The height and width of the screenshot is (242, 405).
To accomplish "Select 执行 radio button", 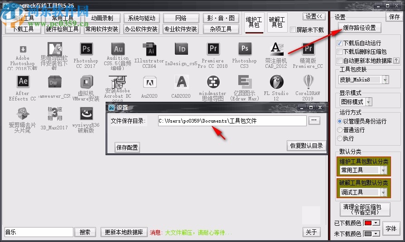I will coord(340,138).
